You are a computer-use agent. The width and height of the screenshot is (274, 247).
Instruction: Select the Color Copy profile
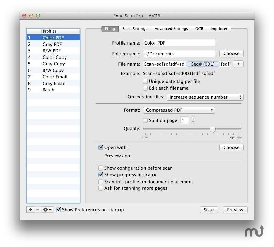[x=53, y=57]
